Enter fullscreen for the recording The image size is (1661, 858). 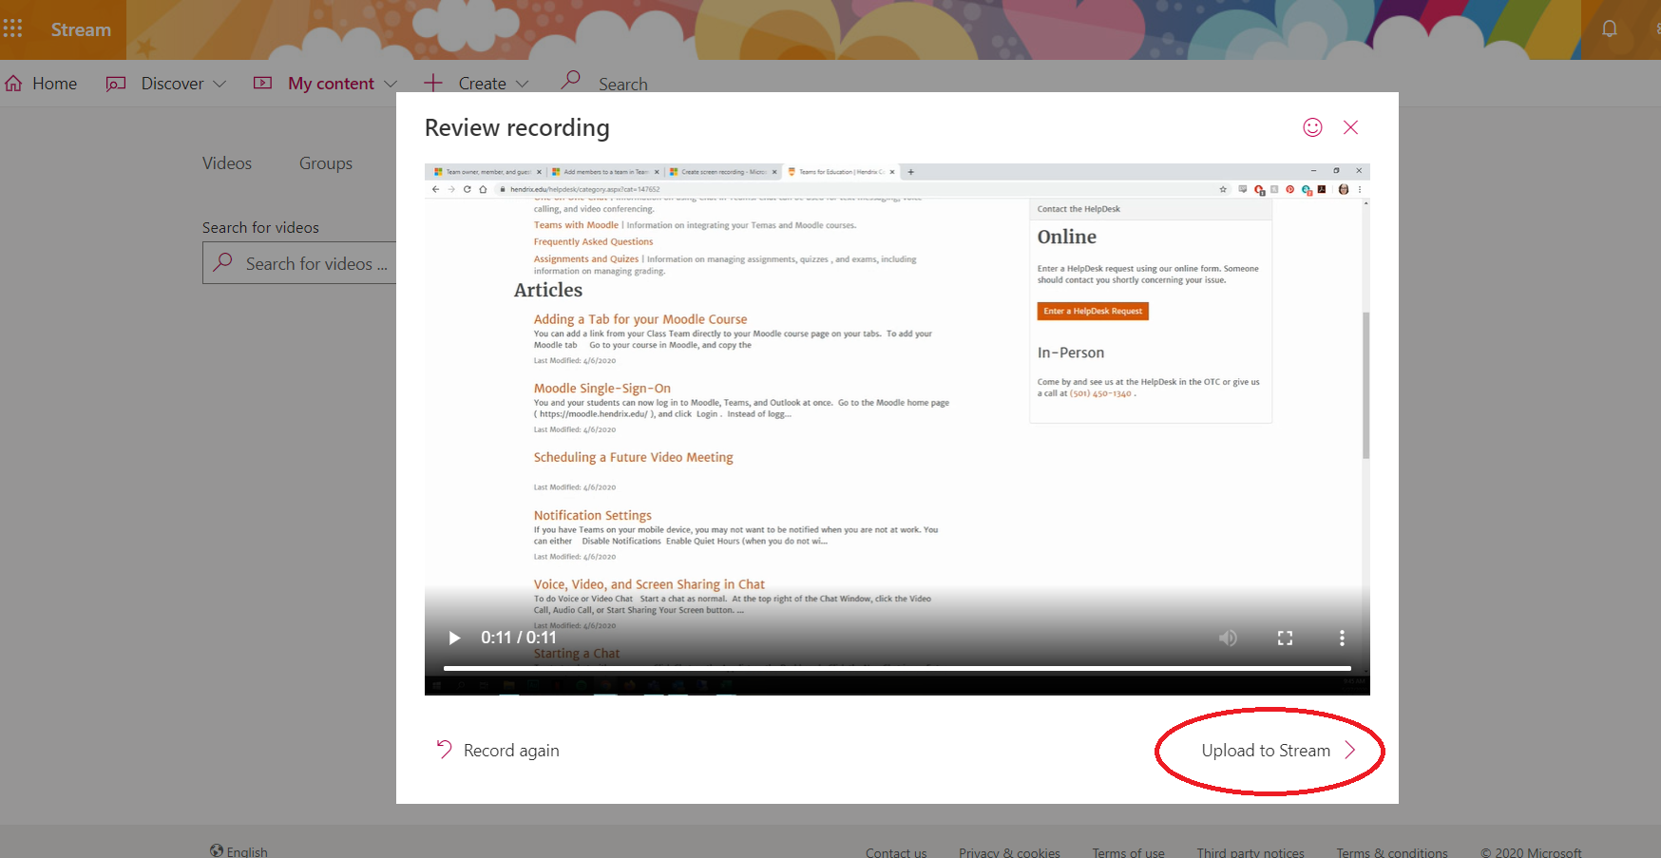pyautogui.click(x=1285, y=639)
